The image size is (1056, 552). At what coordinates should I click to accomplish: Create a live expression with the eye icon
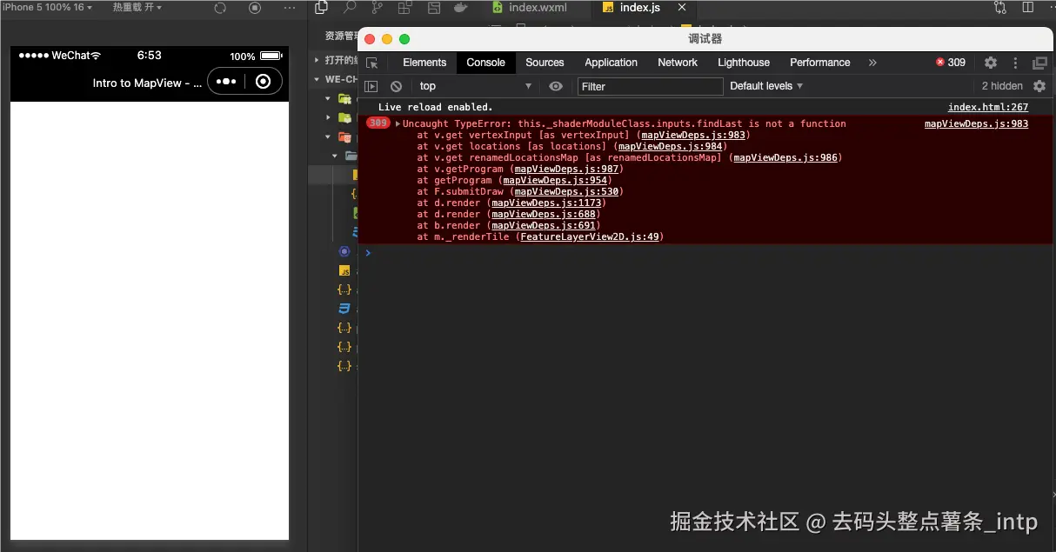555,85
